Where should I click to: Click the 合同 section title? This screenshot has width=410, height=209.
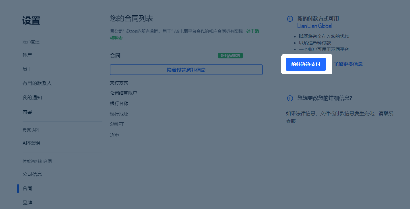click(x=115, y=56)
